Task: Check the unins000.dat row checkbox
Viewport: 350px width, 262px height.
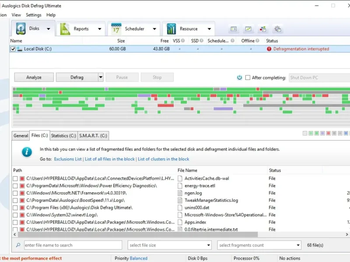Action: [x=15, y=208]
